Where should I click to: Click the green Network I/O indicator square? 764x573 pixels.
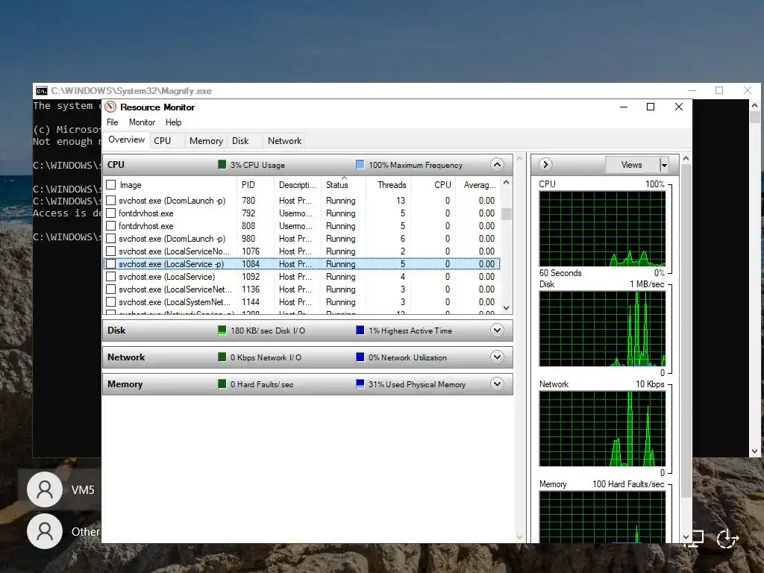(222, 357)
